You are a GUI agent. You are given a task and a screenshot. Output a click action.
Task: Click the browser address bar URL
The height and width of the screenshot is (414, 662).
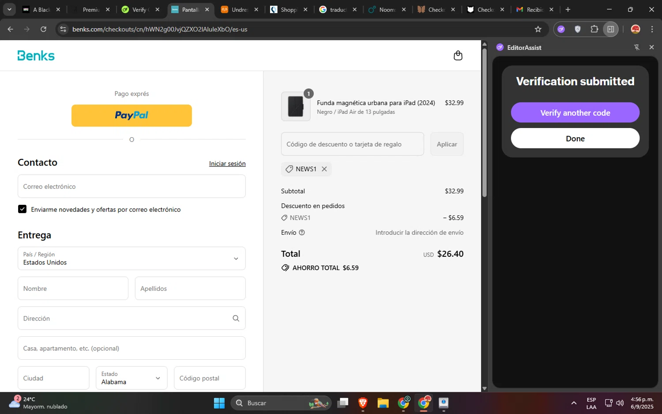[x=160, y=29]
